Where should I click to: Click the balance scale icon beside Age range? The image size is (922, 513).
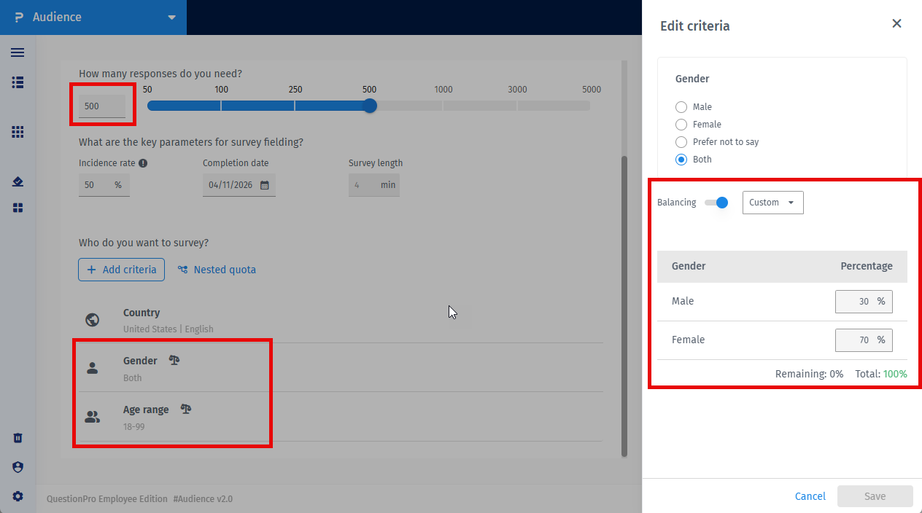[186, 409]
